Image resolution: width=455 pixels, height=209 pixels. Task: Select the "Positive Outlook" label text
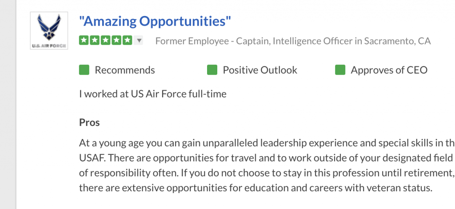pyautogui.click(x=260, y=70)
